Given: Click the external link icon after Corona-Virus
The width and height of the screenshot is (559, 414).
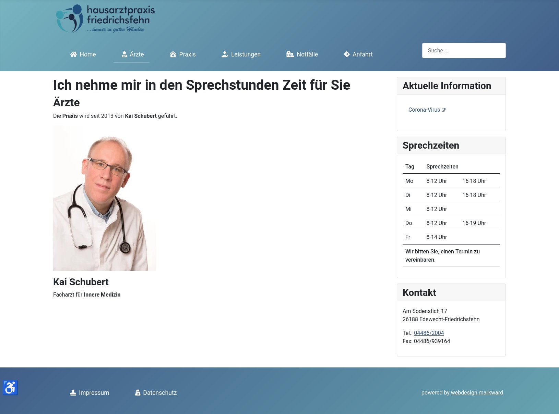Looking at the screenshot, I should (x=443, y=110).
